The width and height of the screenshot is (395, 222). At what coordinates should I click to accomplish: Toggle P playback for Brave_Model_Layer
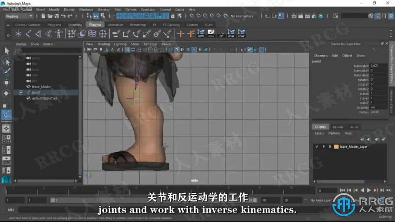[x=324, y=147]
